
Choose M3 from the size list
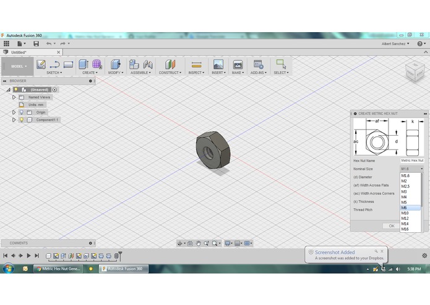point(410,192)
